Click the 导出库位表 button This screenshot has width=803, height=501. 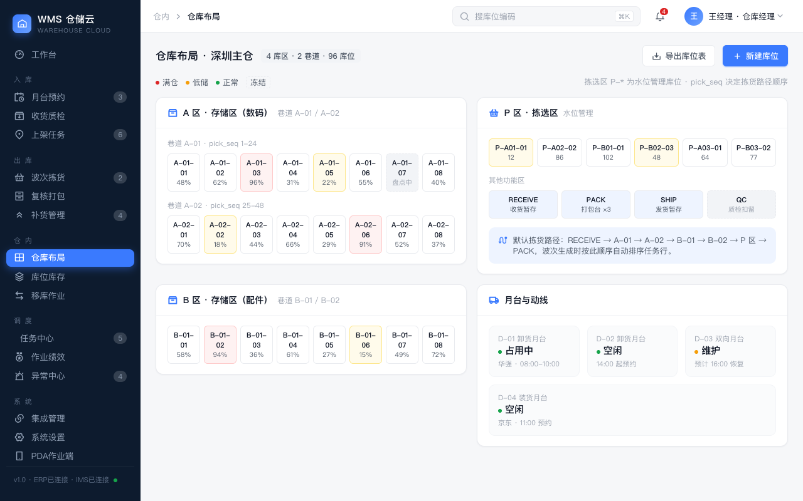679,56
